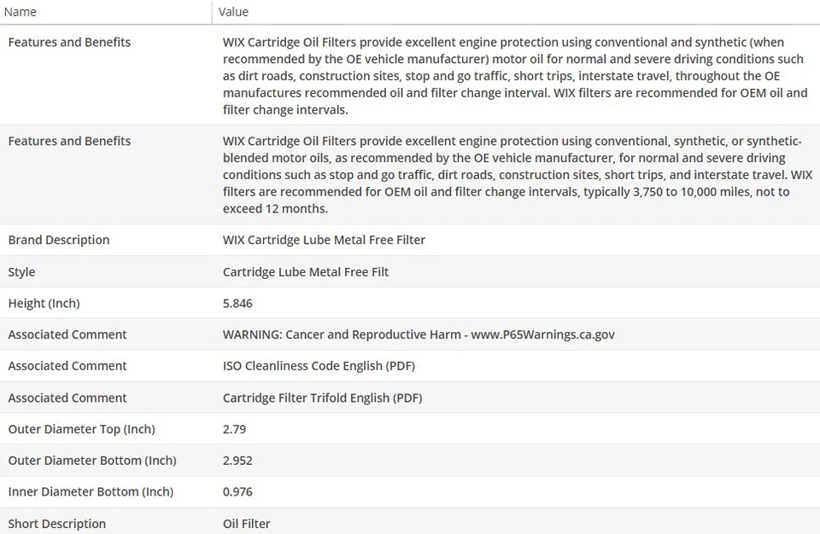Click the P65Warnings cancer warning text
Image resolution: width=820 pixels, height=534 pixels.
[x=419, y=334]
